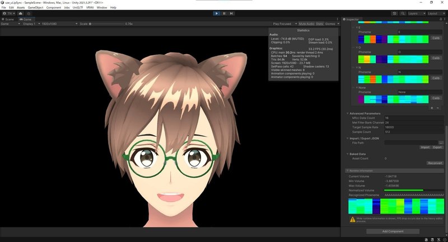The height and width of the screenshot is (242, 448).
Task: Open the Assets menu
Action: (21, 8)
